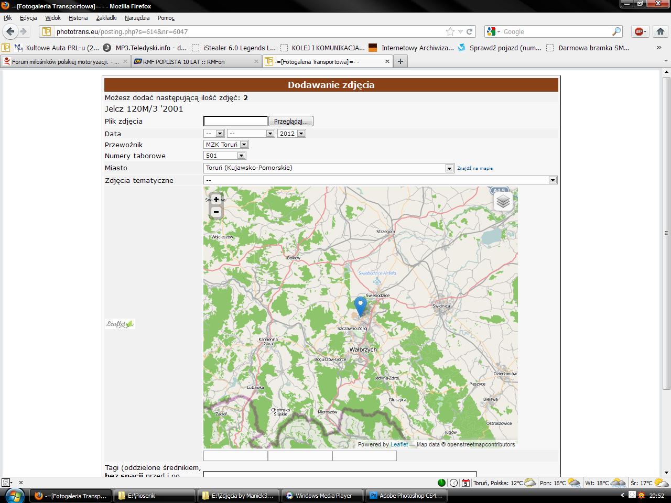
Task: Go to the browser Home page icon
Action: (x=661, y=31)
